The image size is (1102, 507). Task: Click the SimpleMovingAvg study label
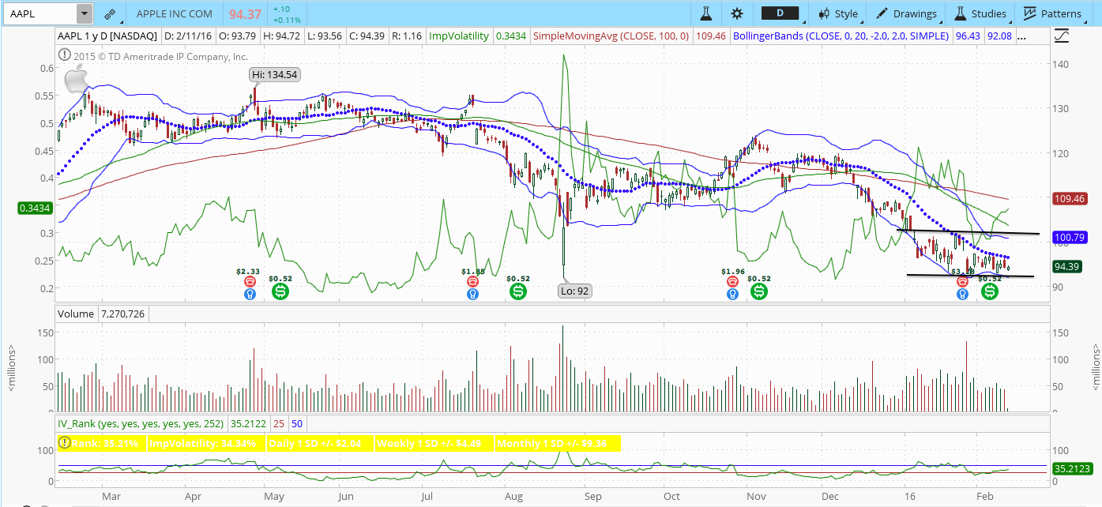(611, 36)
